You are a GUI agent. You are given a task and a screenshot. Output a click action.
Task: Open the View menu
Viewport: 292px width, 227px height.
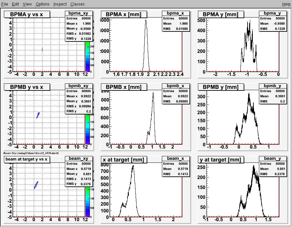coord(27,4)
